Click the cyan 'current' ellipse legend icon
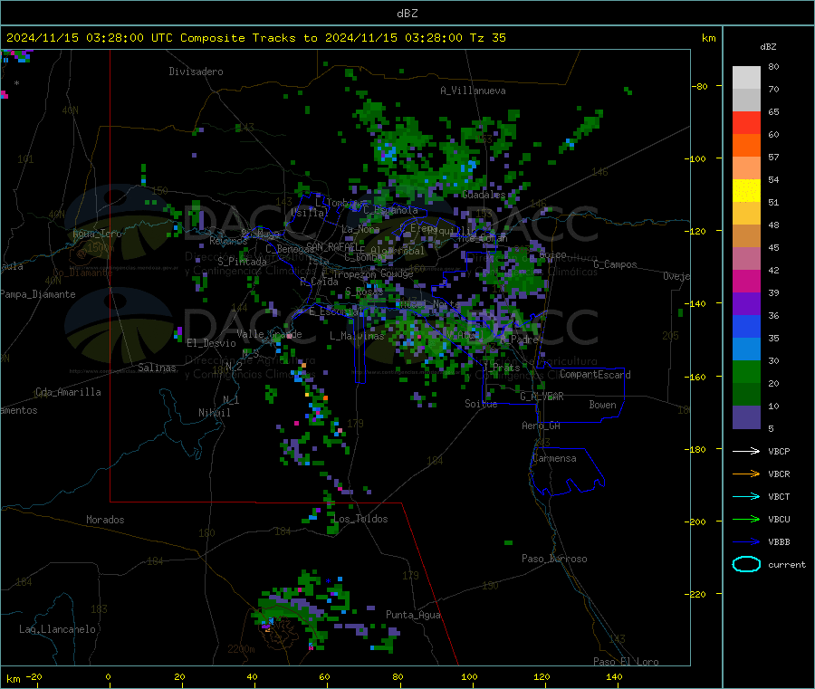The height and width of the screenshot is (689, 815). coord(746,564)
